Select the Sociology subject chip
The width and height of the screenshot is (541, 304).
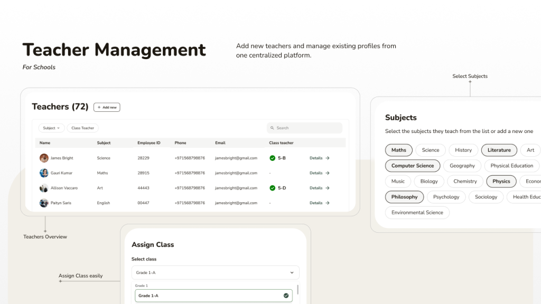click(x=486, y=197)
